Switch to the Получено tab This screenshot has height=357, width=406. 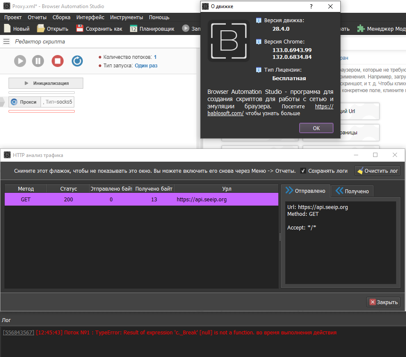[x=353, y=191]
